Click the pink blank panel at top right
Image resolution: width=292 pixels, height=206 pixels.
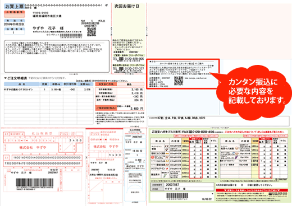220,31
